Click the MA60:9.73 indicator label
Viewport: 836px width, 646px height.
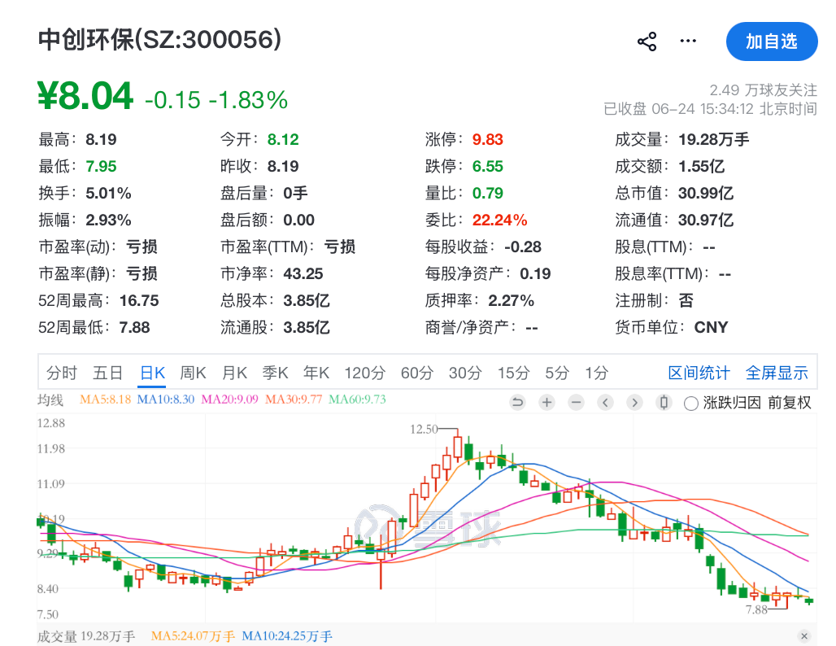coord(357,399)
